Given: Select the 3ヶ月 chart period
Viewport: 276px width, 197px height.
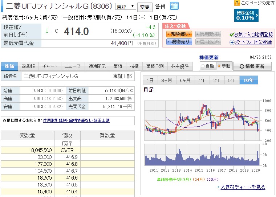Looking at the screenshot, I should tap(167, 80).
